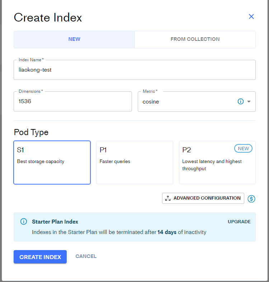Click the 'Pod Type' heading
The width and height of the screenshot is (269, 282).
coord(31,132)
